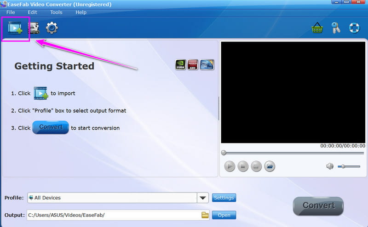The width and height of the screenshot is (368, 227).
Task: Close the EaseFab Video Converter window
Action: click(x=359, y=2)
